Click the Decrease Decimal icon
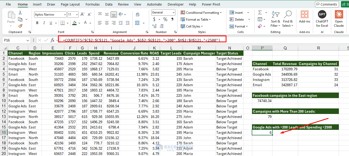Viewport: 349px width, 156px height. (x=162, y=26)
